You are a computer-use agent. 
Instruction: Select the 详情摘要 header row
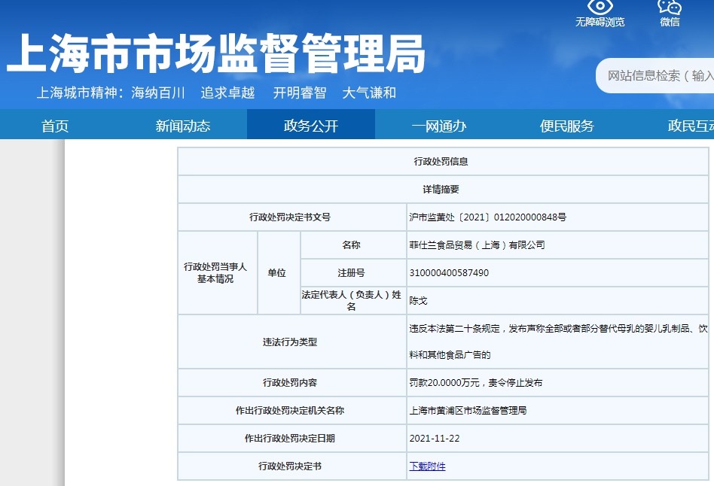[441, 190]
